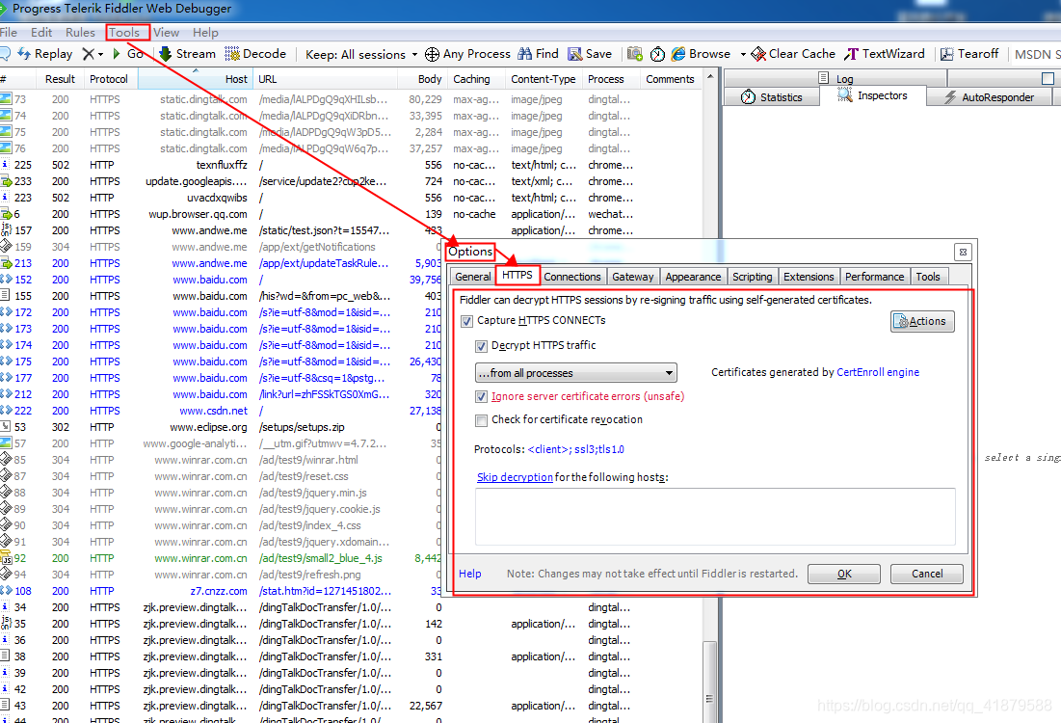Toggle Ignore server certificate errors checkbox
1061x723 pixels.
point(481,397)
